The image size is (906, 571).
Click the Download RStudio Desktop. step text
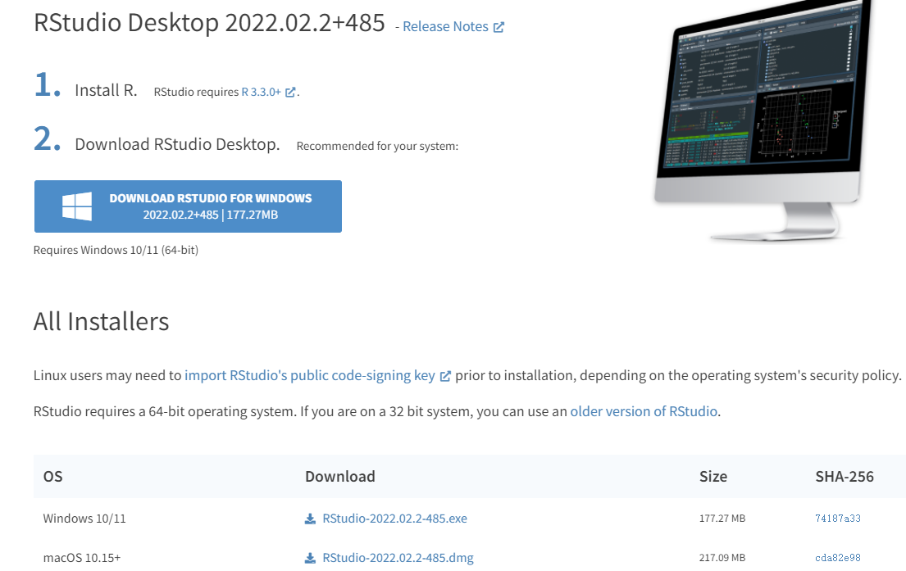click(177, 144)
